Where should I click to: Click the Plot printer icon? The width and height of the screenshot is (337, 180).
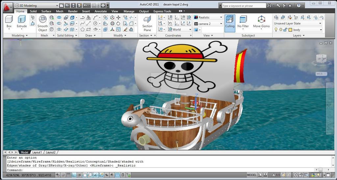tap(103, 6)
